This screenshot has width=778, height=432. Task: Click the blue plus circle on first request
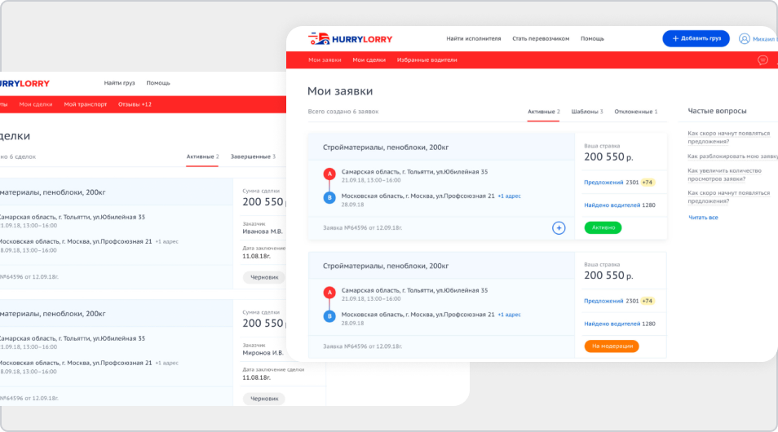click(559, 228)
